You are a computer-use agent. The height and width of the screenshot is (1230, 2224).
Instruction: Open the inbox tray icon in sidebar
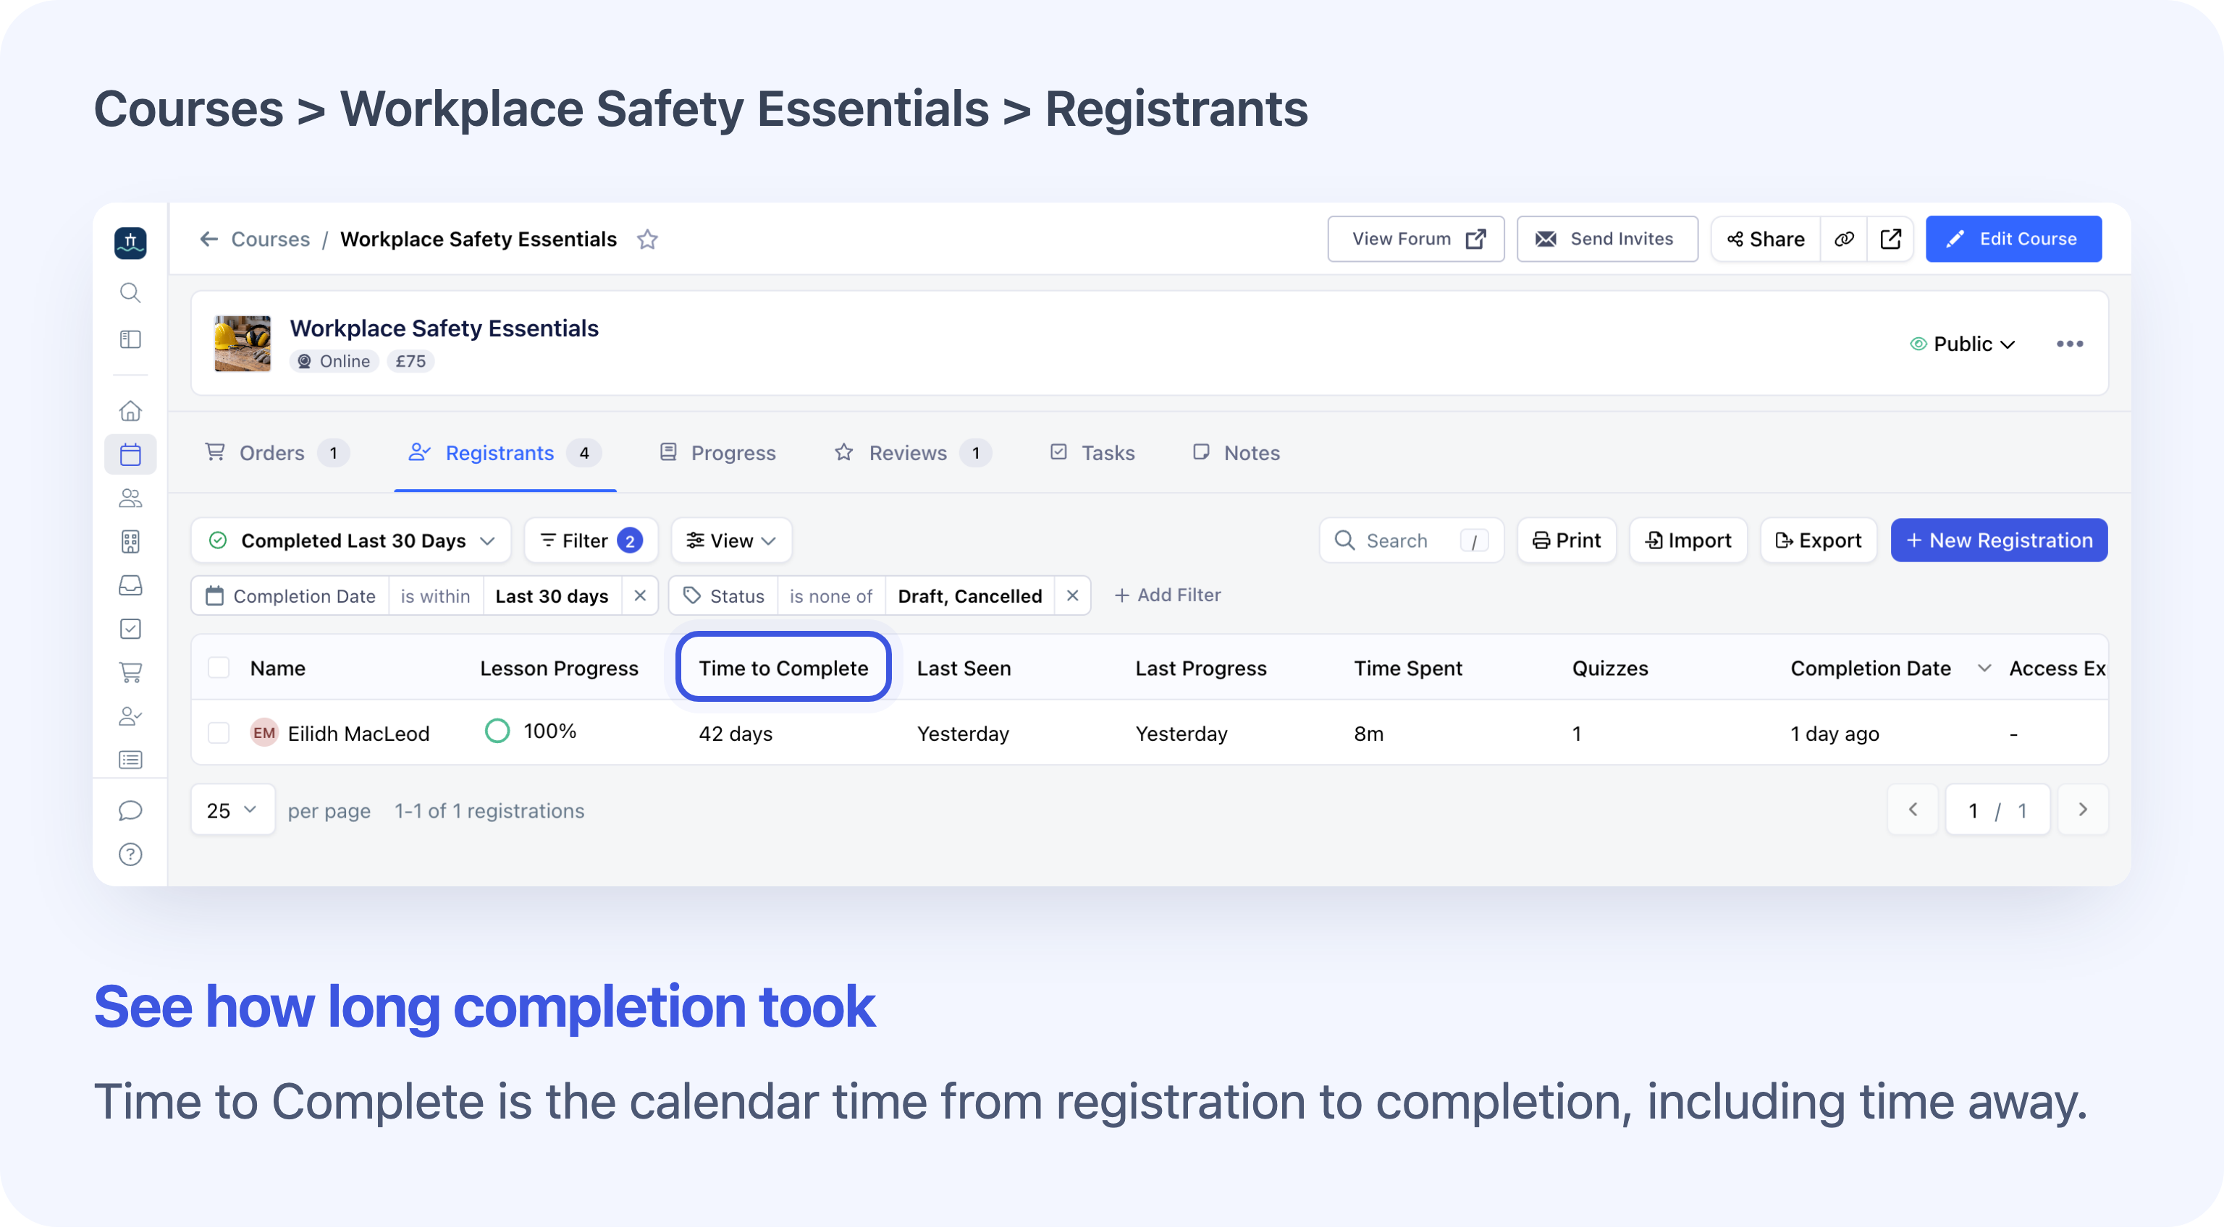[130, 585]
